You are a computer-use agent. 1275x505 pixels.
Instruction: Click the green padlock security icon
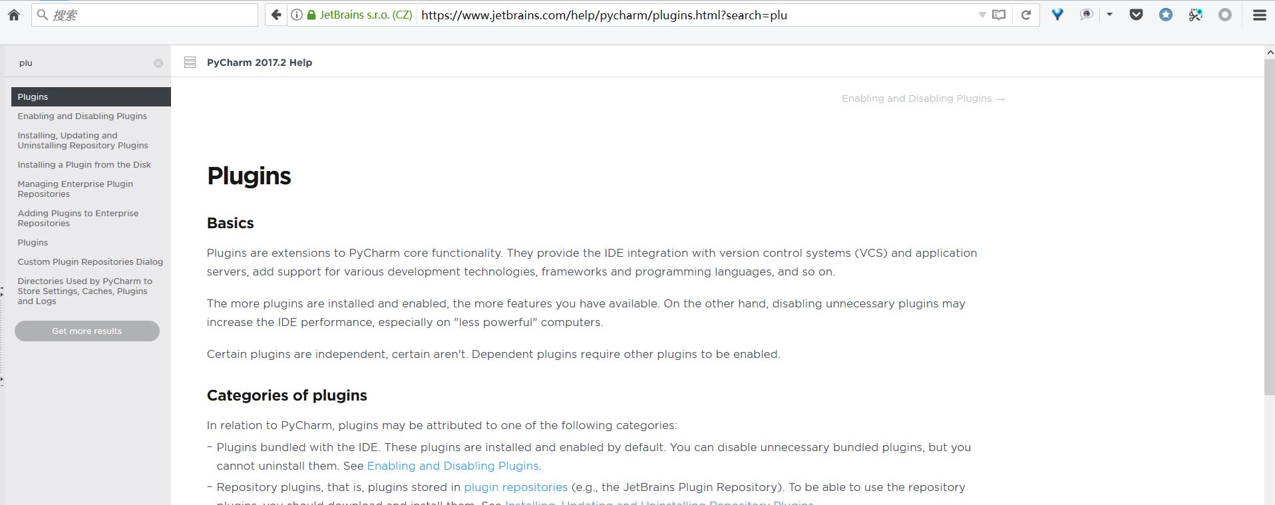click(x=311, y=15)
